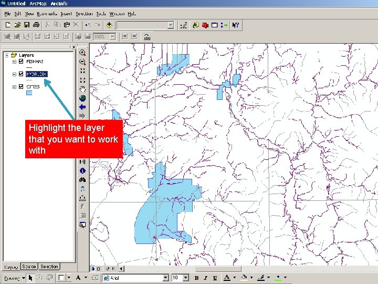Collapse the FISHHAB layer legend

[x=14, y=62]
